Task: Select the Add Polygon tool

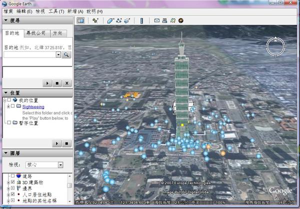Action: pyautogui.click(x=110, y=20)
